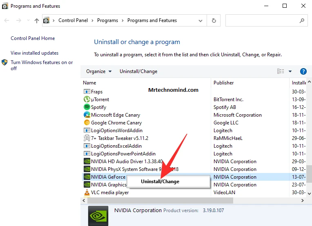
Task: Select the VLC media player row name
Action: point(110,193)
